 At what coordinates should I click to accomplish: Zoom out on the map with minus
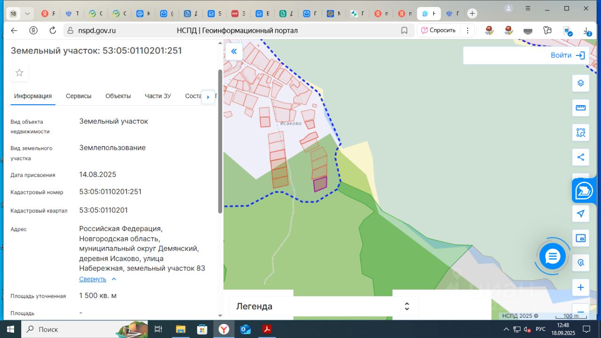click(581, 312)
